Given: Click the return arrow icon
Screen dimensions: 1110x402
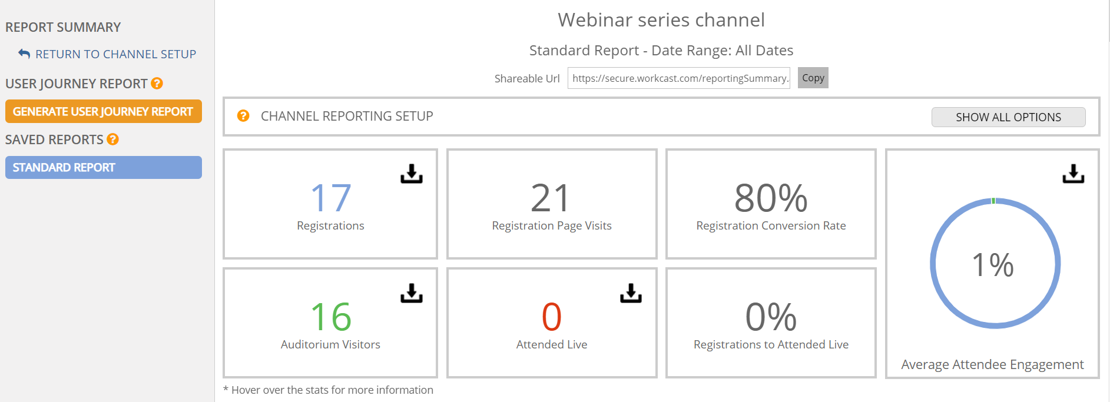Looking at the screenshot, I should pos(24,54).
